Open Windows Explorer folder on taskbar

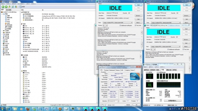[x=15, y=109]
